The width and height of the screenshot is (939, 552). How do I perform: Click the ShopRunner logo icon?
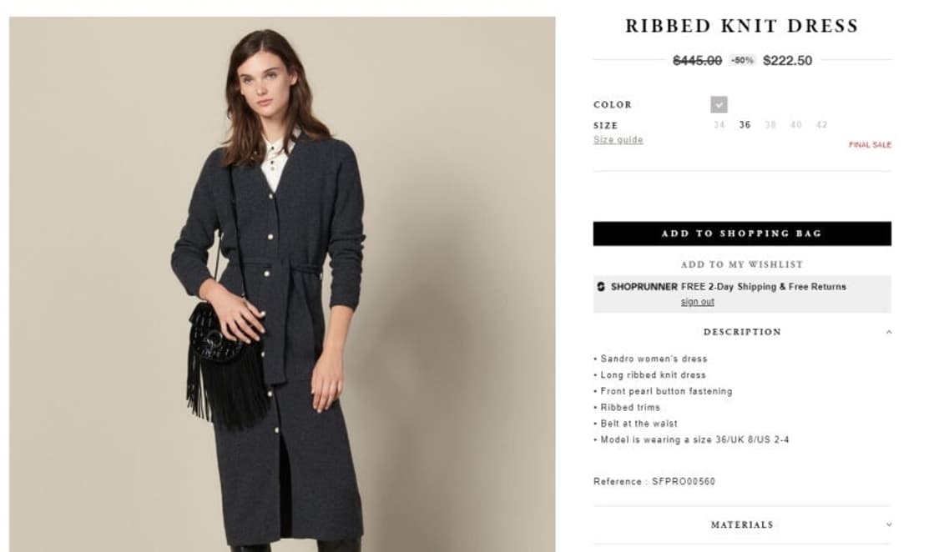601,287
